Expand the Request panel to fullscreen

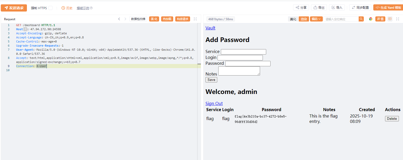195,19
